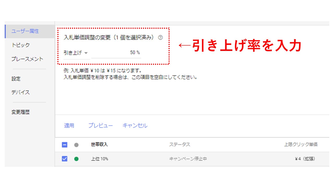Open the 引き上げ dropdown
Viewport: 334px width, 188px height.
[76, 53]
